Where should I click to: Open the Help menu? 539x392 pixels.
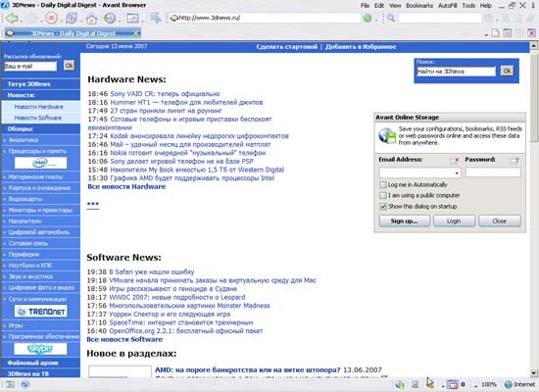click(486, 6)
